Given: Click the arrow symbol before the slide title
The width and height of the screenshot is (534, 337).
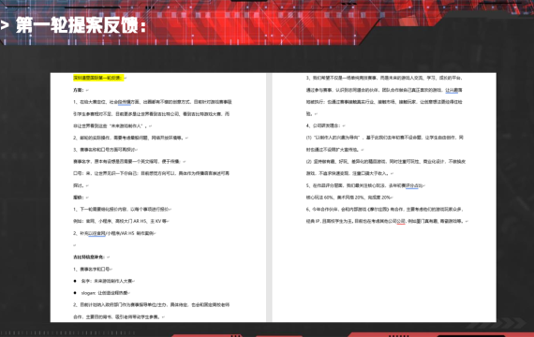Looking at the screenshot, I should click(5, 25).
